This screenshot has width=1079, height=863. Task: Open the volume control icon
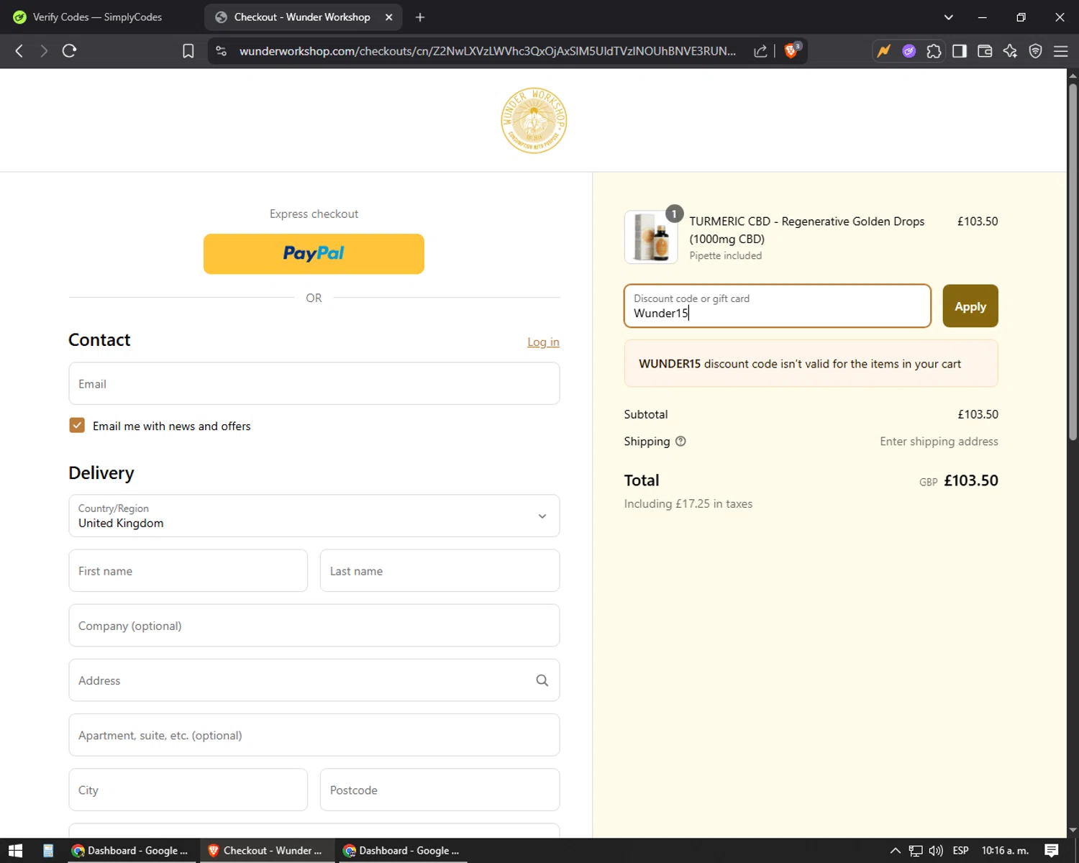pyautogui.click(x=936, y=851)
